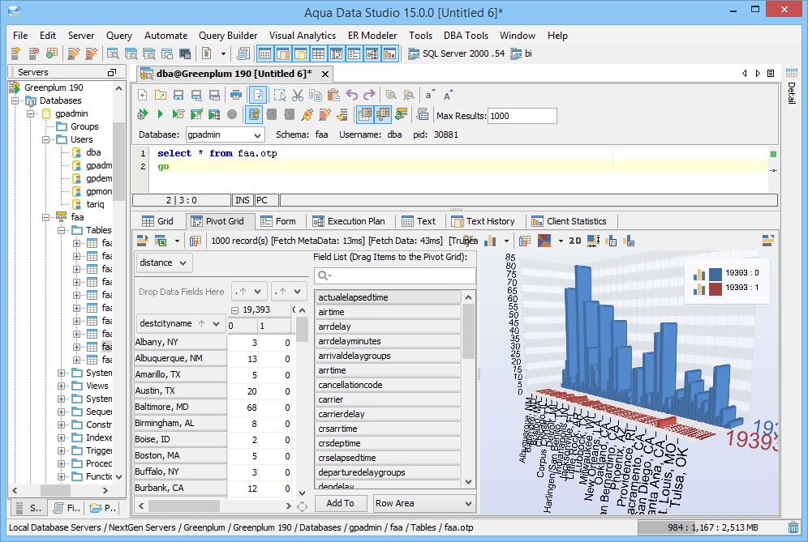808x542 pixels.
Task: Open the Visual Analytics menu
Action: (303, 36)
